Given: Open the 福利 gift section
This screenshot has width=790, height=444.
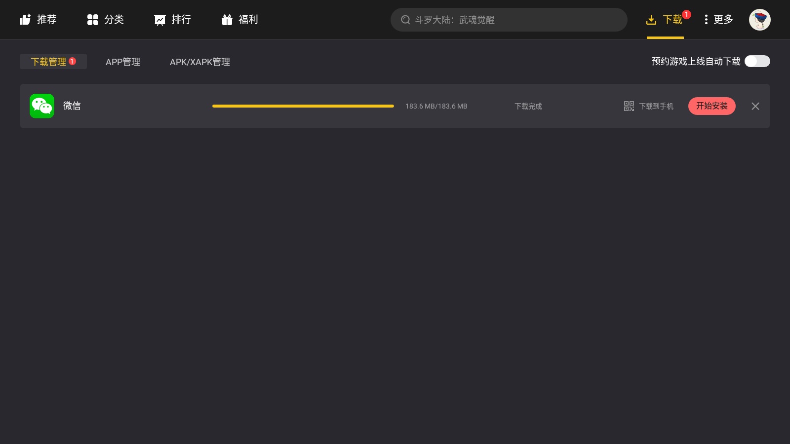Looking at the screenshot, I should point(239,20).
